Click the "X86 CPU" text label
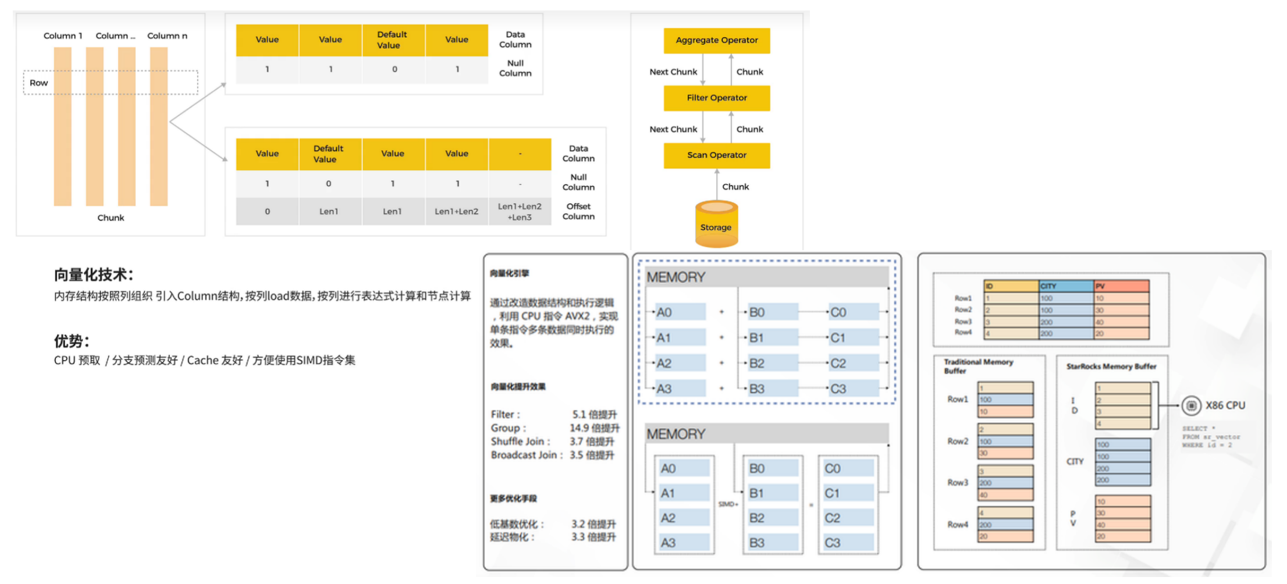Screen dimensions: 1287x584 pyautogui.click(x=1225, y=405)
